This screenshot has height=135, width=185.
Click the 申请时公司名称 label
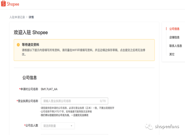click(x=29, y=89)
